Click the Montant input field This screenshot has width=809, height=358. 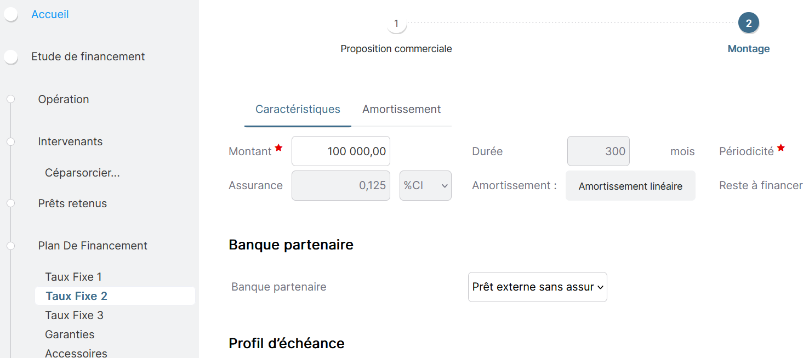[340, 151]
